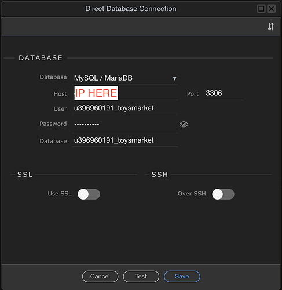Focus the Password input field
This screenshot has width=282, height=290.
pyautogui.click(x=125, y=124)
